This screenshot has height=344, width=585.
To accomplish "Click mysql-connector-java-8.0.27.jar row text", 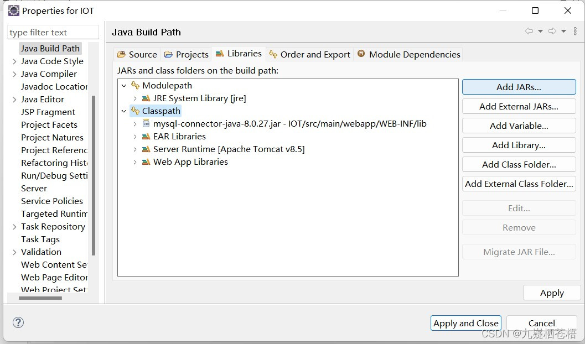I will click(290, 124).
